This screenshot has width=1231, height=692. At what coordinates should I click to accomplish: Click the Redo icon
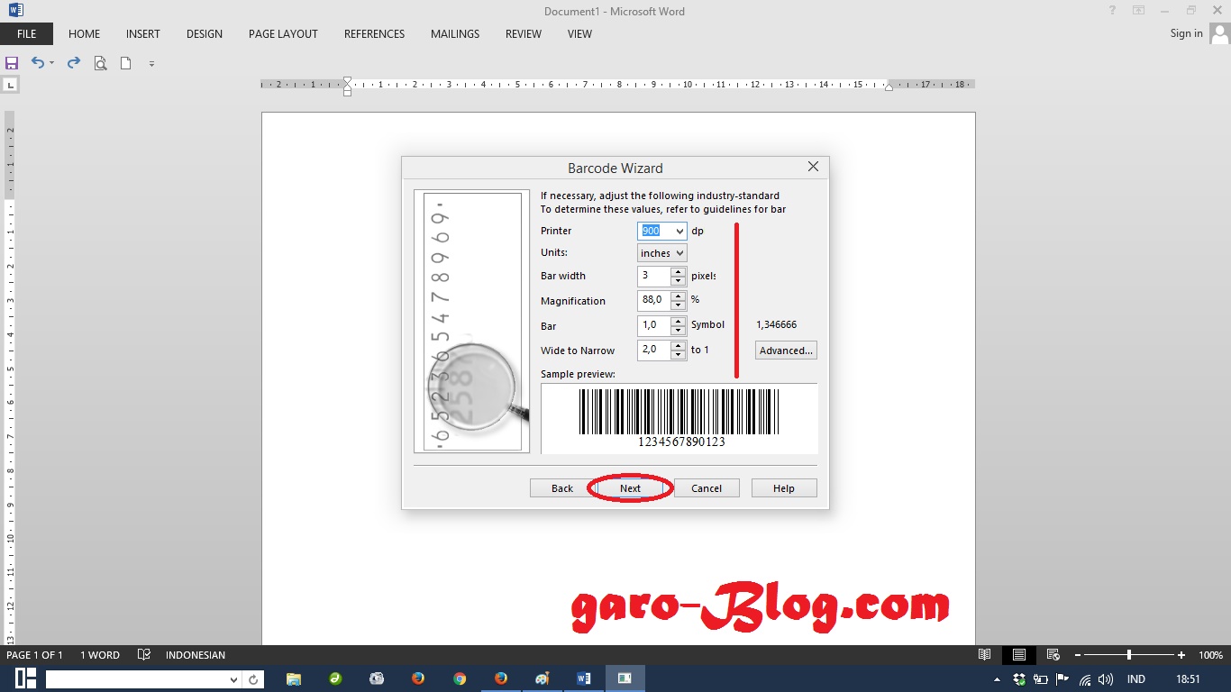[73, 63]
